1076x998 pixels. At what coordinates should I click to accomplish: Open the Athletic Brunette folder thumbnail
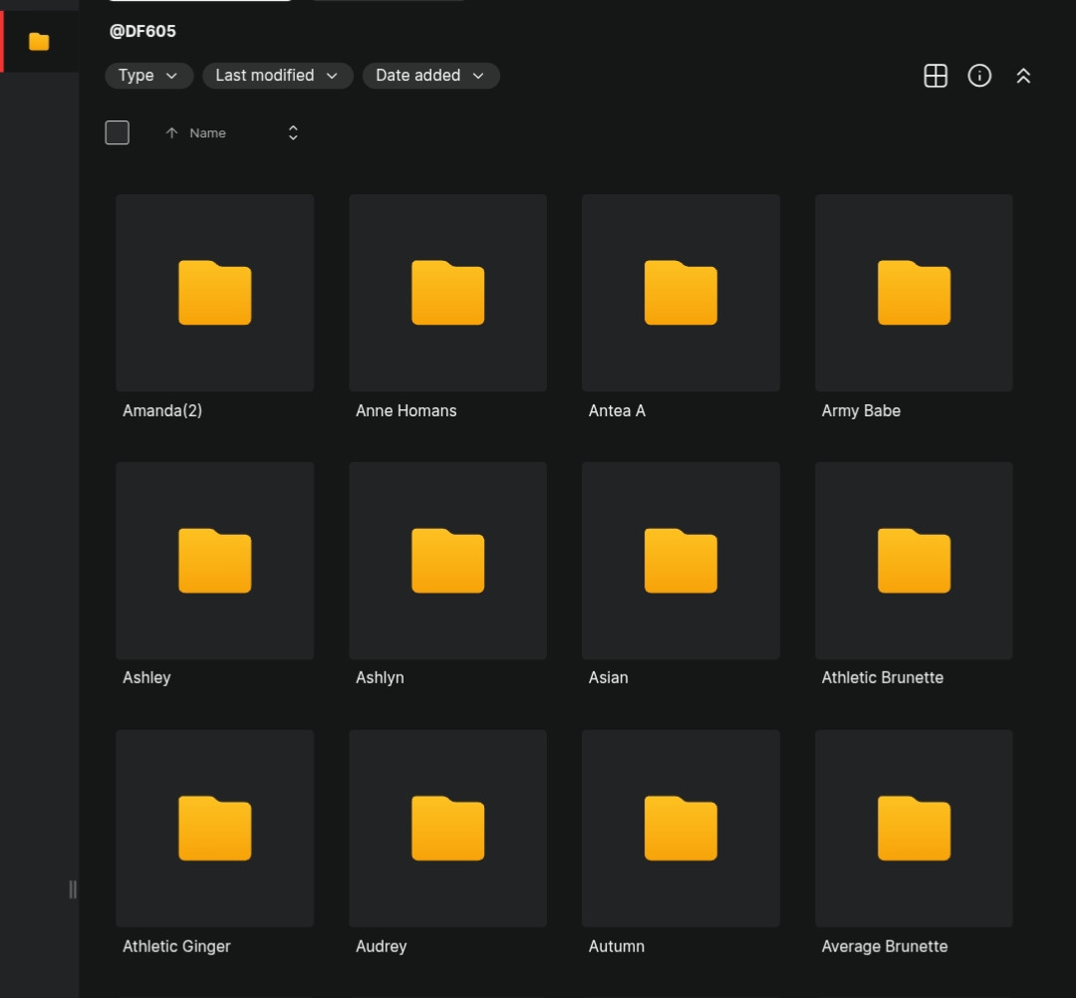point(914,561)
